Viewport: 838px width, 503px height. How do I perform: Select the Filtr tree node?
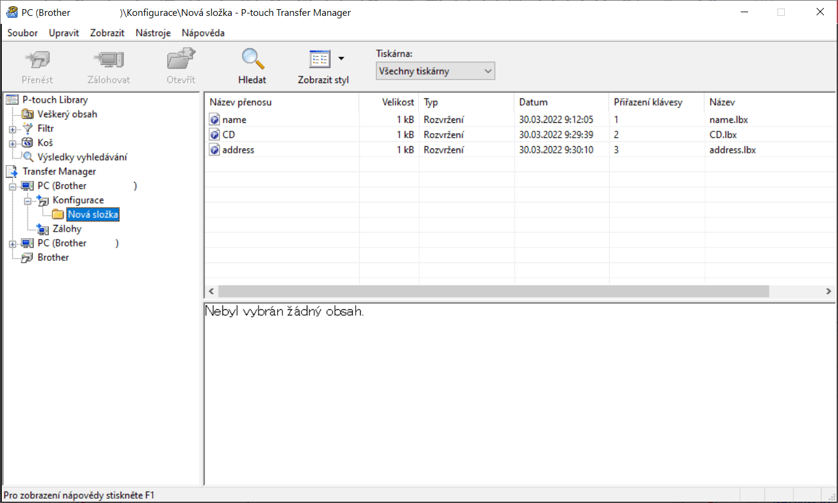(x=46, y=128)
